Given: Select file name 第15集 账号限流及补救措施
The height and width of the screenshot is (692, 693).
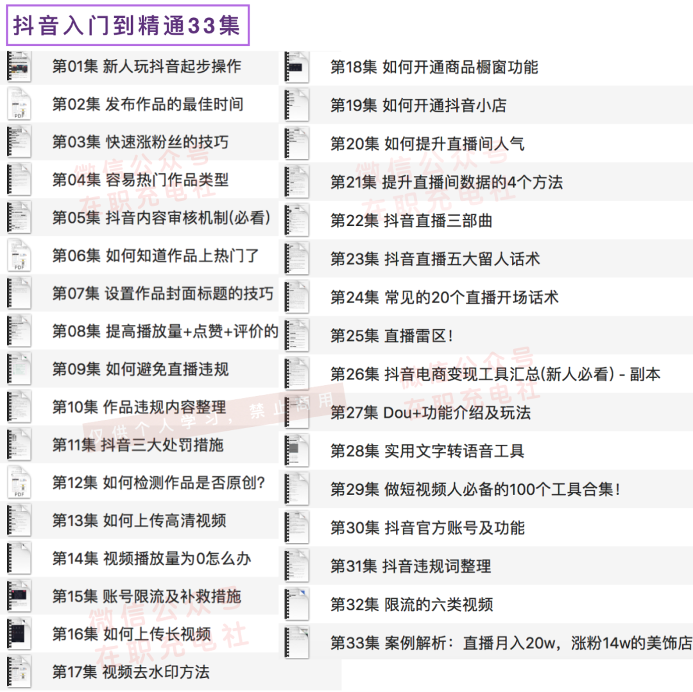Looking at the screenshot, I should 147,596.
